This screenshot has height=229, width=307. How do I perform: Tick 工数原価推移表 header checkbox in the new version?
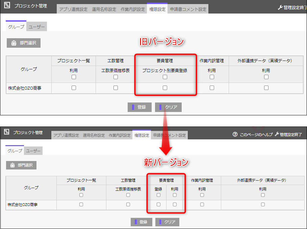point(128,195)
